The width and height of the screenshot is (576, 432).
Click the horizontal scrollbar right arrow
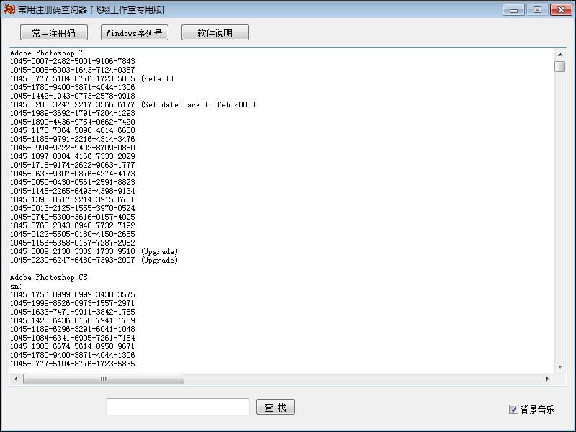547,379
